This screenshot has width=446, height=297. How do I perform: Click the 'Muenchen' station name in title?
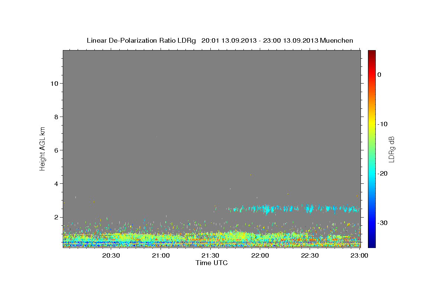(x=337, y=40)
